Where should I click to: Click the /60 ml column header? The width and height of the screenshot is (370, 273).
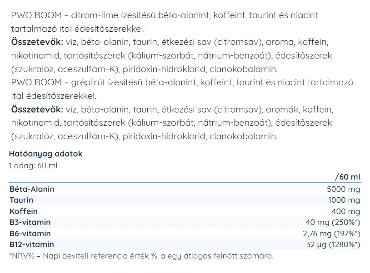point(348,177)
